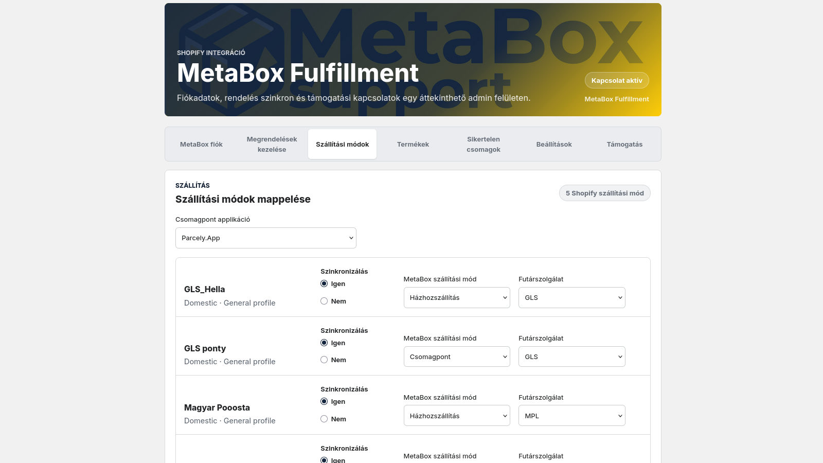Image resolution: width=823 pixels, height=463 pixels.
Task: Select Igen sync for GLS ponty
Action: pyautogui.click(x=324, y=343)
